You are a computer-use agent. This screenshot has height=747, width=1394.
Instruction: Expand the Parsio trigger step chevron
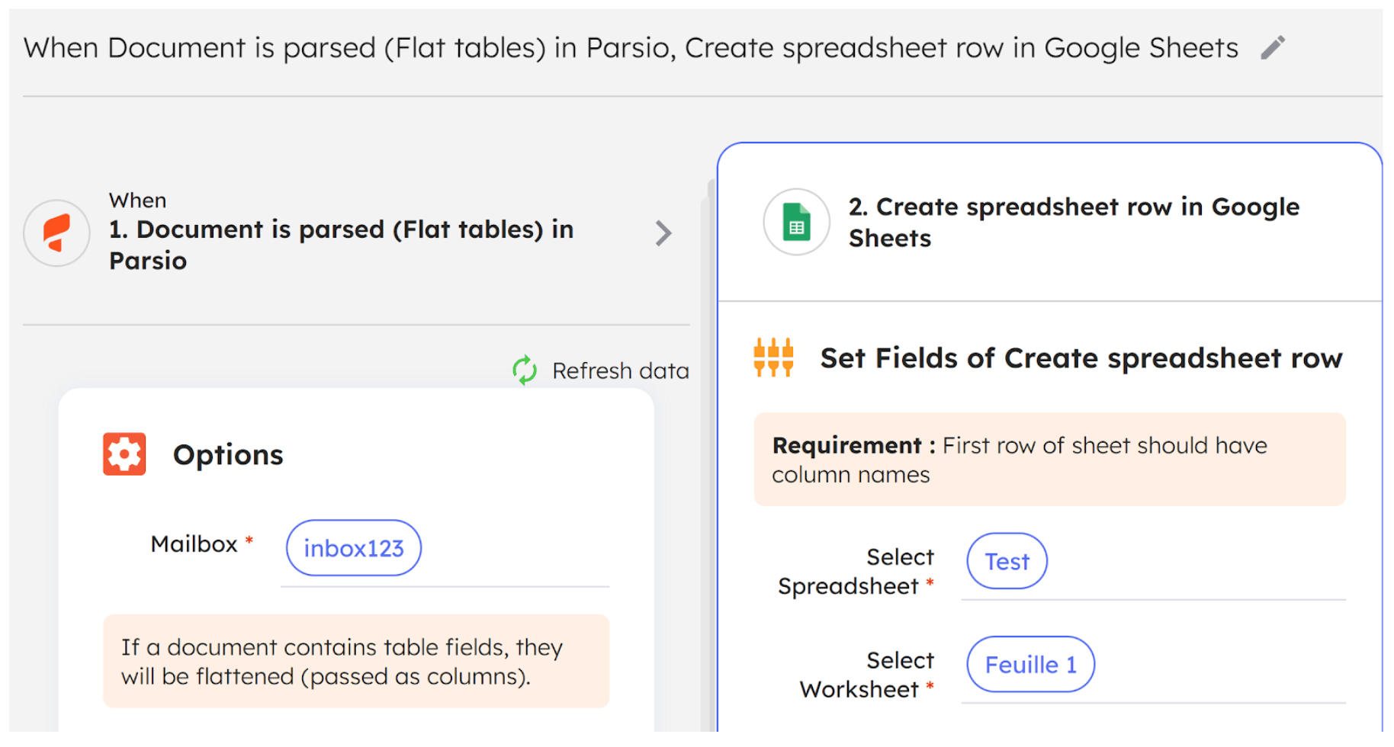click(x=663, y=232)
